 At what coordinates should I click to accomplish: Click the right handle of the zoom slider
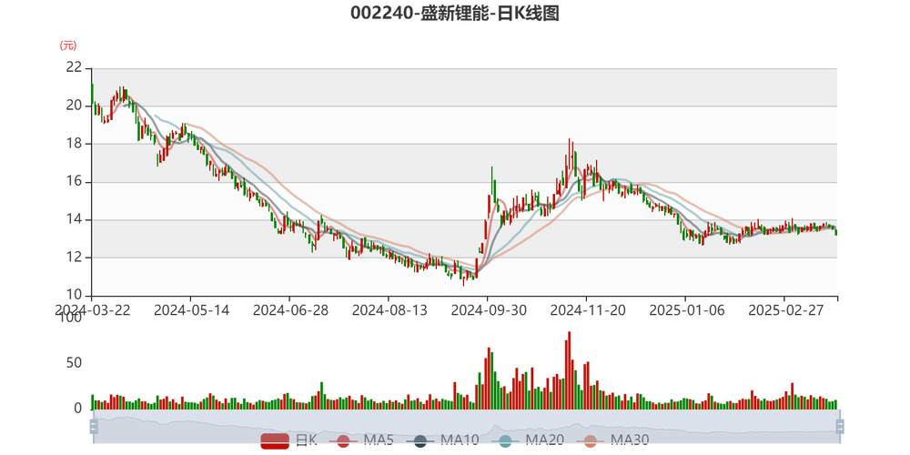[842, 426]
